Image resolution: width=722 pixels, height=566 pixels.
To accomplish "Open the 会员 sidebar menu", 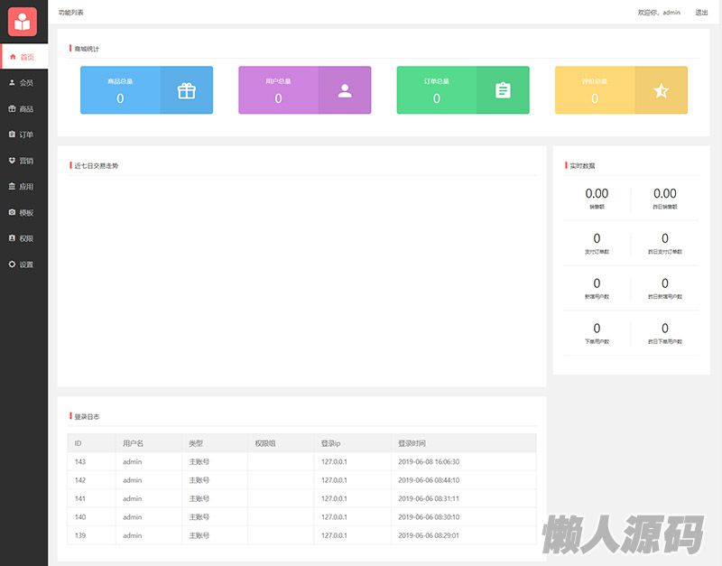I will 25,82.
